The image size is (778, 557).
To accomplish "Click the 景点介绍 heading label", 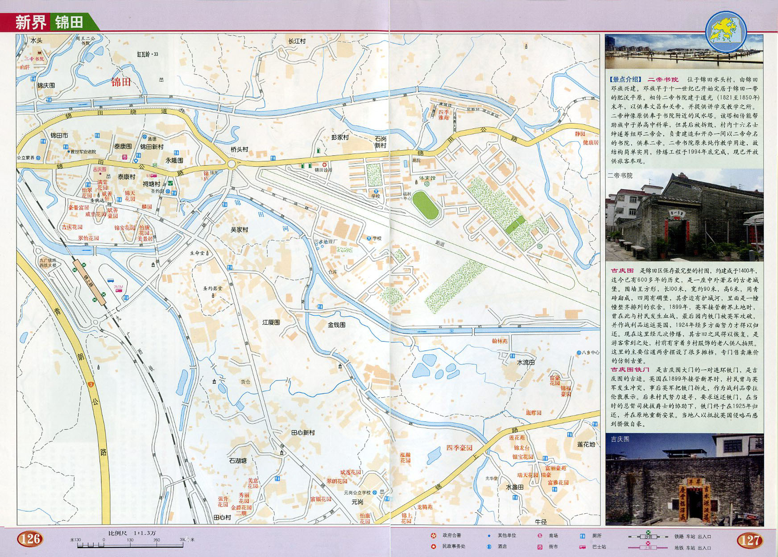I will pyautogui.click(x=625, y=79).
